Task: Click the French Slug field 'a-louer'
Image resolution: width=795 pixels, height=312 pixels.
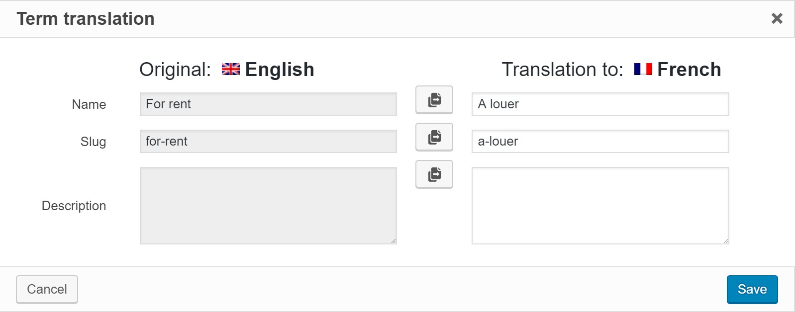Action: [x=599, y=141]
